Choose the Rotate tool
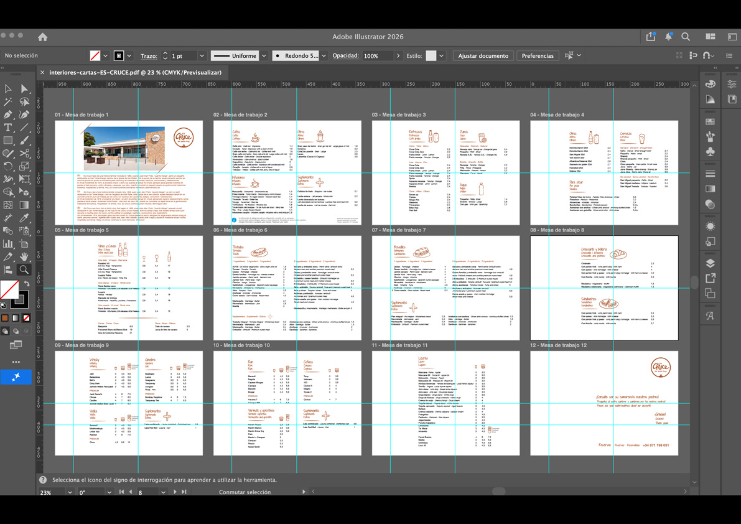Image resolution: width=741 pixels, height=524 pixels. tap(8, 166)
